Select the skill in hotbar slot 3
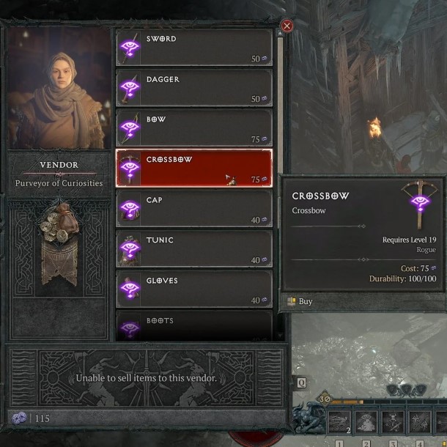The image size is (447, 447). [393, 423]
